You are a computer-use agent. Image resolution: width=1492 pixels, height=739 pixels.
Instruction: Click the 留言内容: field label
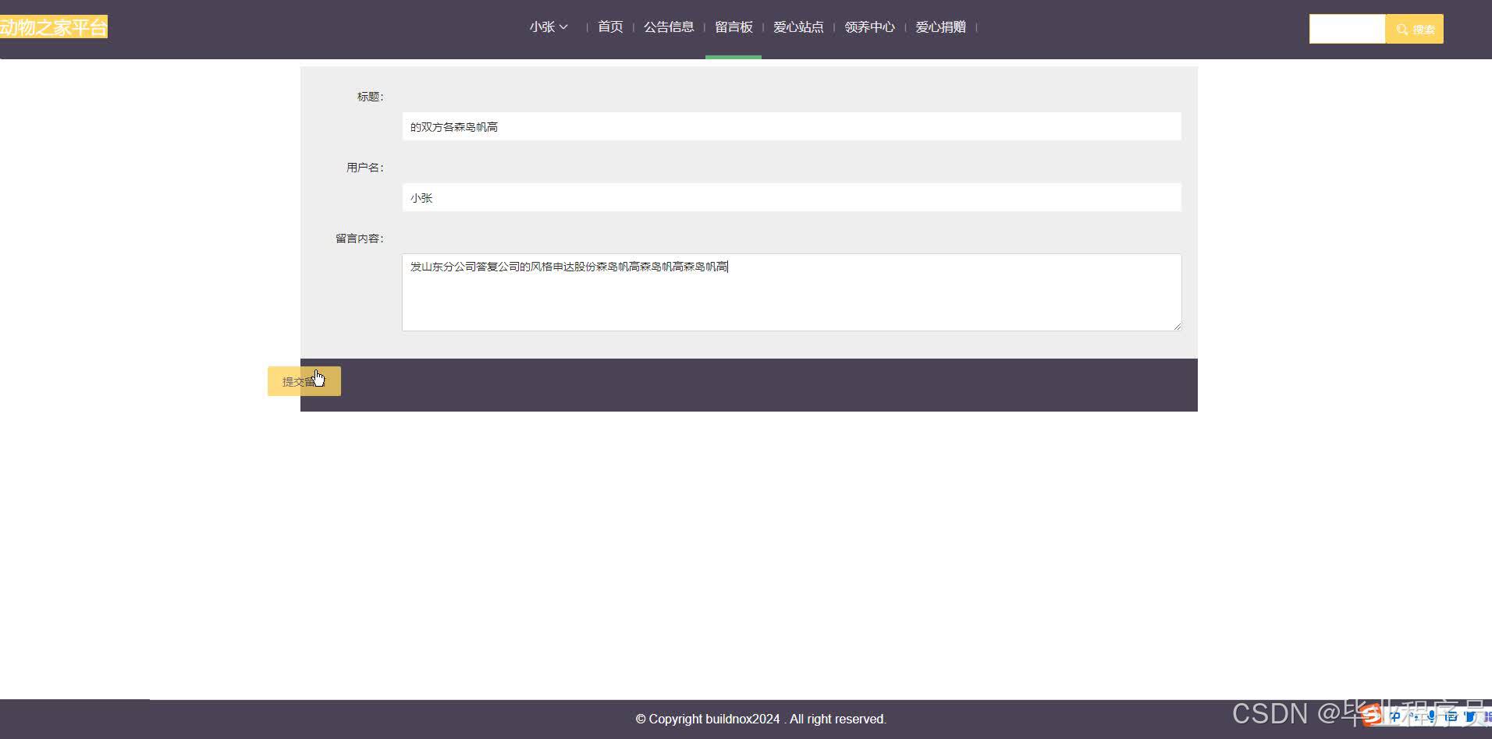click(x=359, y=239)
